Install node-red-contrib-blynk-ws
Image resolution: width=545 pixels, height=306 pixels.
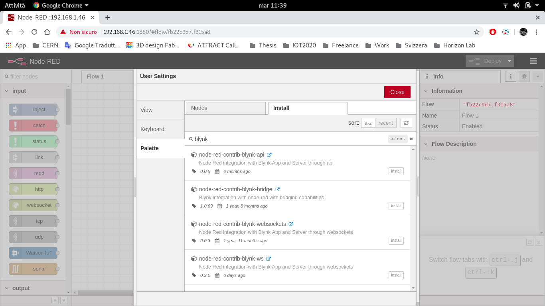[x=396, y=275]
